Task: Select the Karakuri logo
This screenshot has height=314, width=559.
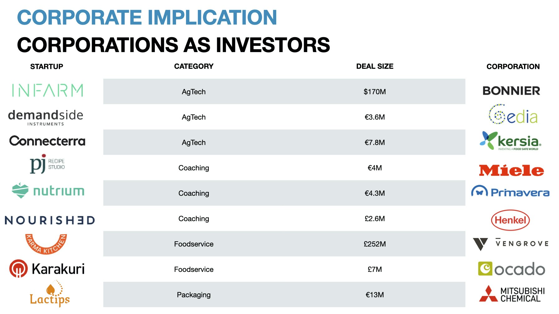Action: point(47,269)
